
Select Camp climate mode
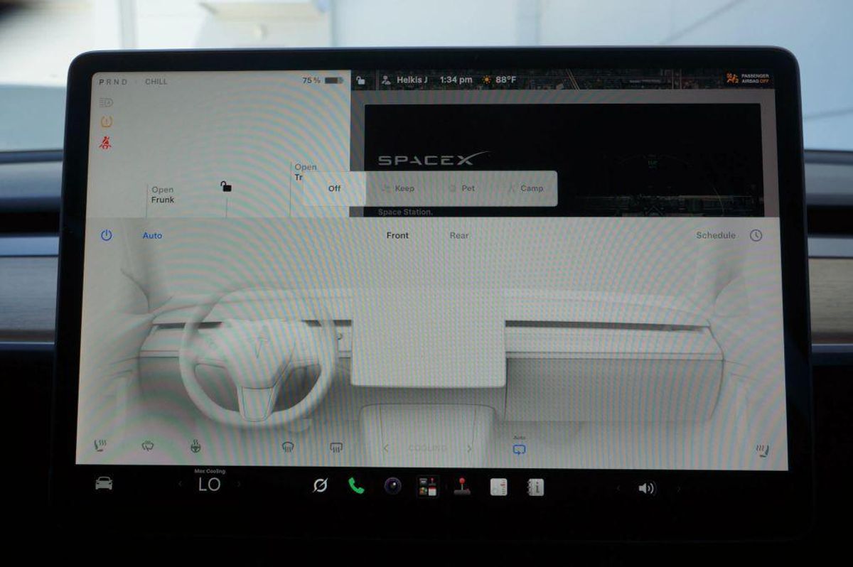[x=526, y=188]
